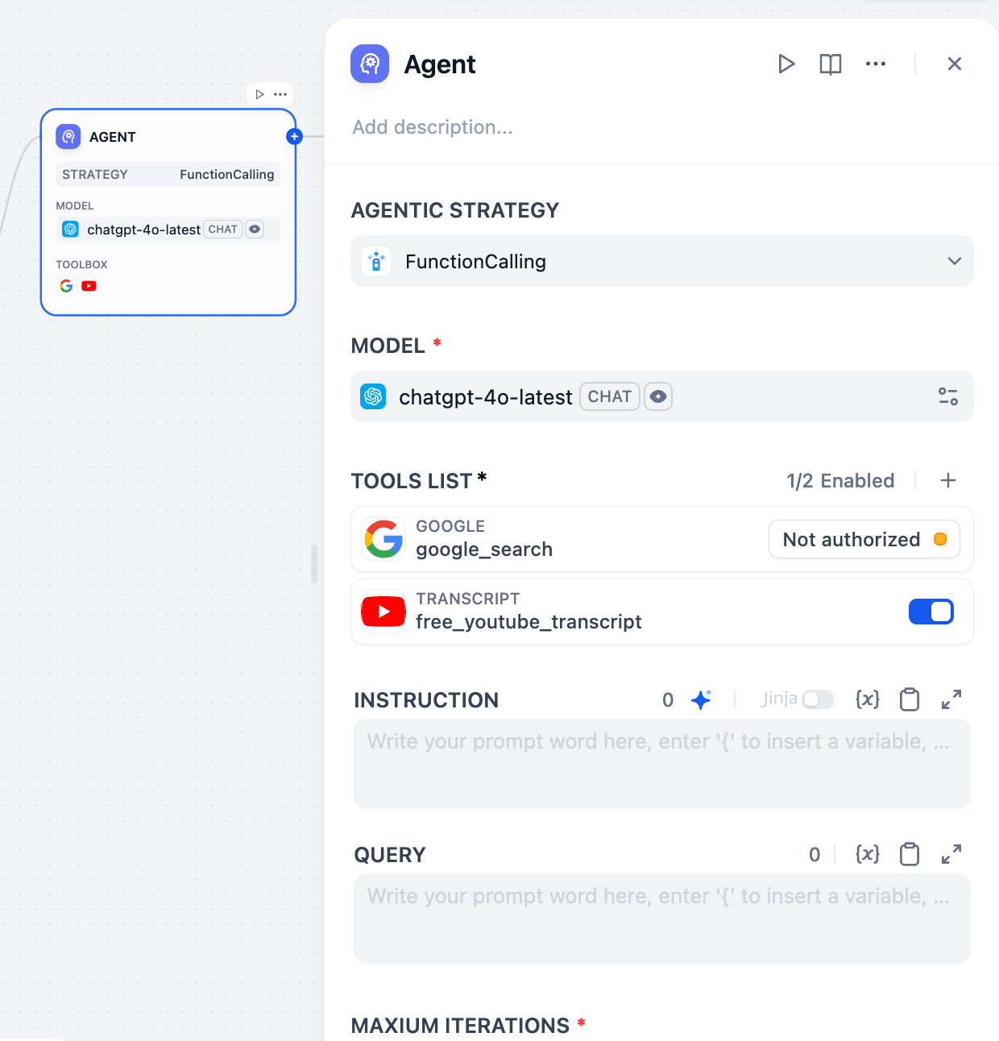
Task: Open model parameter settings sliders icon
Action: (948, 396)
